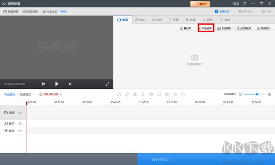Image resolution: width=275 pixels, height=165 pixels.
Task: Mute the 音效 sound effects track
Action: (20, 131)
